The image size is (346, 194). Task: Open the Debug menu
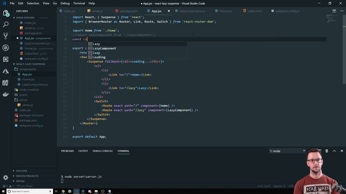[65, 3]
